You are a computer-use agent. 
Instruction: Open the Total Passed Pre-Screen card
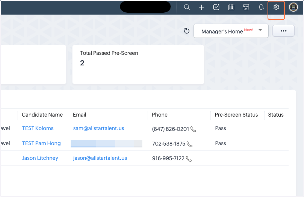point(138,65)
